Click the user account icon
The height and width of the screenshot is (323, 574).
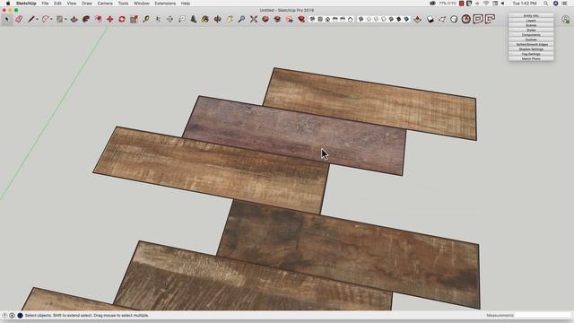tap(566, 20)
